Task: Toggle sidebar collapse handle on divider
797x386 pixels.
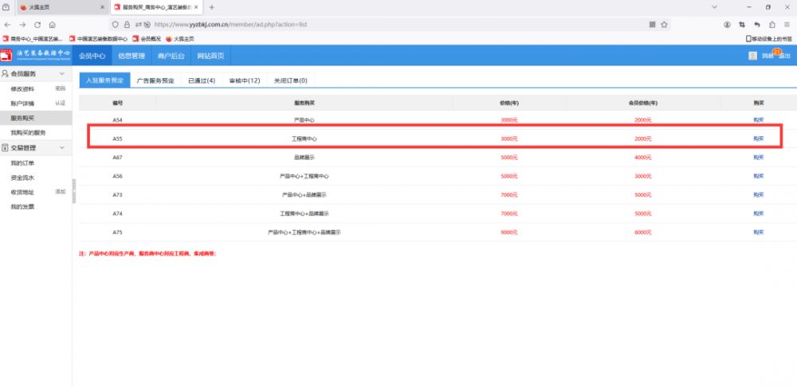Action: pos(73,191)
